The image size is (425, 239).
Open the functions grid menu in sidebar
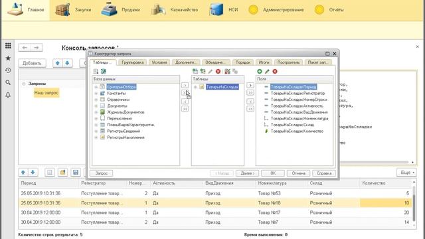pyautogui.click(x=8, y=46)
